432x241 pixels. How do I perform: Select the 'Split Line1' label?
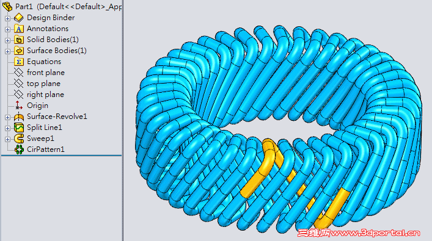pyautogui.click(x=45, y=128)
